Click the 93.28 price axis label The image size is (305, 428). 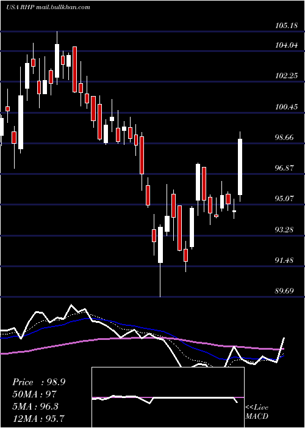[x=284, y=230]
